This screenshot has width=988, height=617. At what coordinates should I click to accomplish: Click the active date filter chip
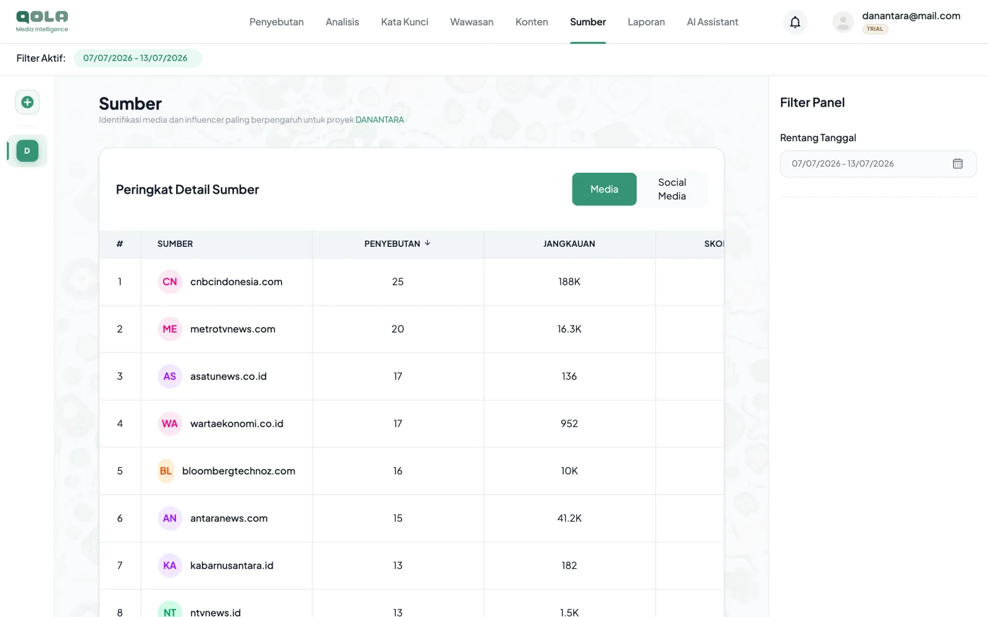pyautogui.click(x=138, y=58)
